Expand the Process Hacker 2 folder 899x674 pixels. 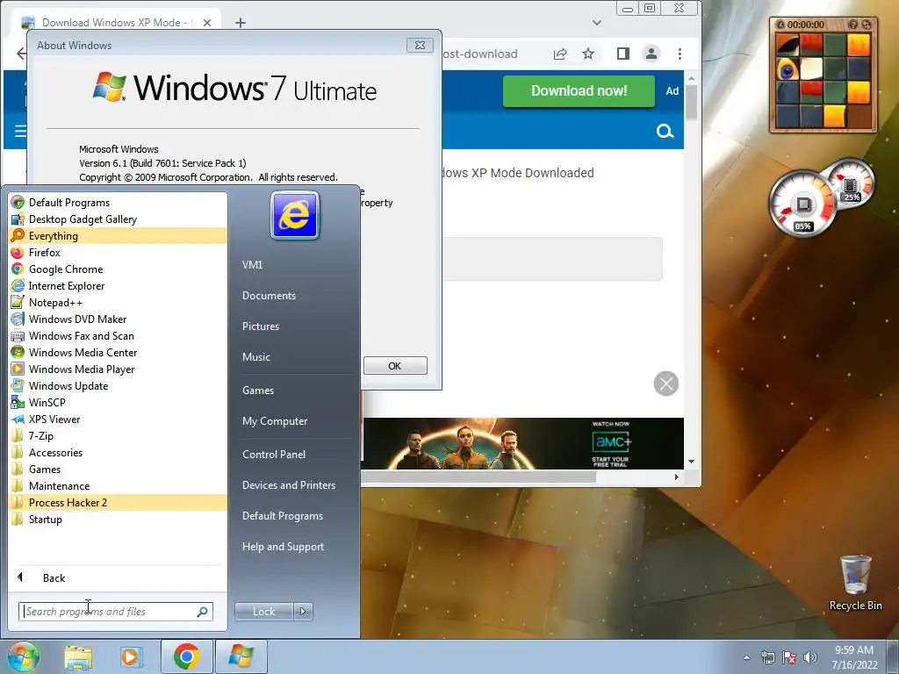pos(119,502)
